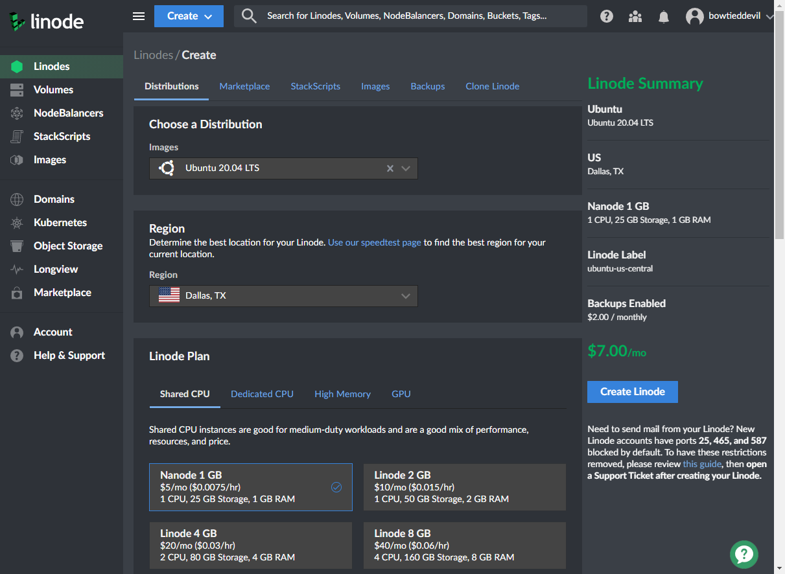
Task: Click the 'ubuntu-us-central' Linode label
Action: [620, 269]
